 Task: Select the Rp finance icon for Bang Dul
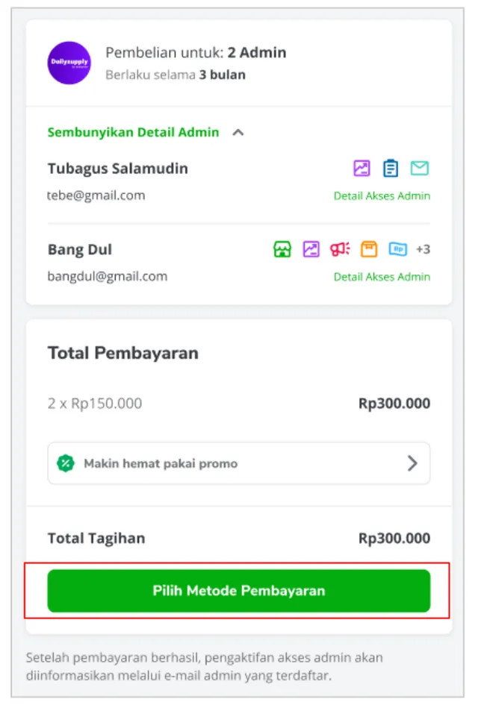click(397, 249)
